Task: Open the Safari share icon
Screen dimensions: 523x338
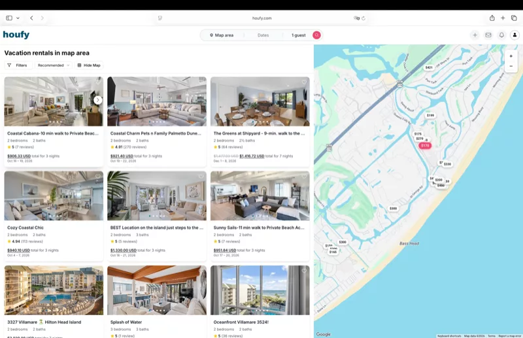Action: pos(492,18)
